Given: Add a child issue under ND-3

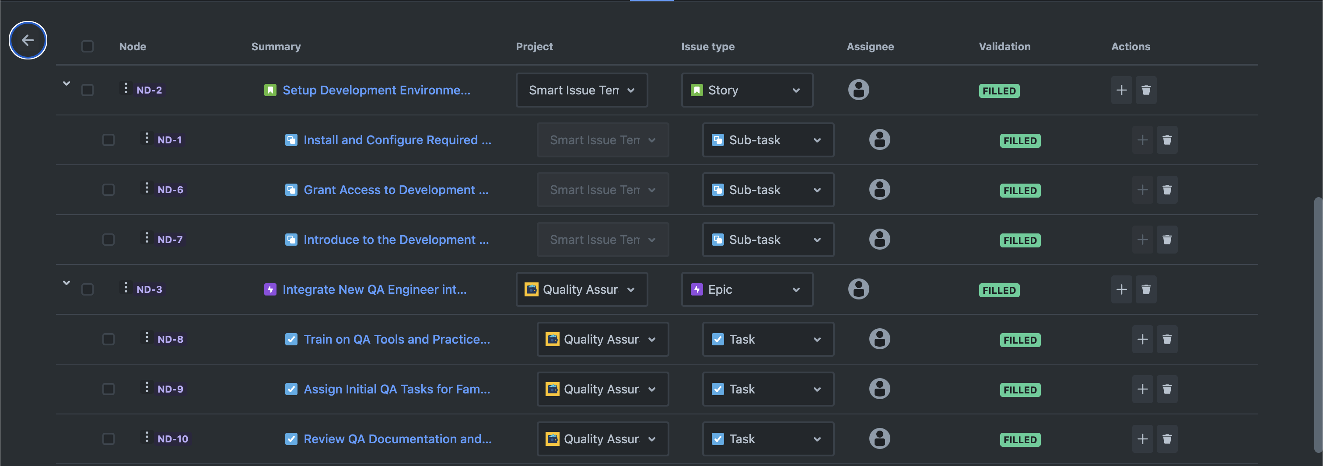Looking at the screenshot, I should click(1121, 289).
